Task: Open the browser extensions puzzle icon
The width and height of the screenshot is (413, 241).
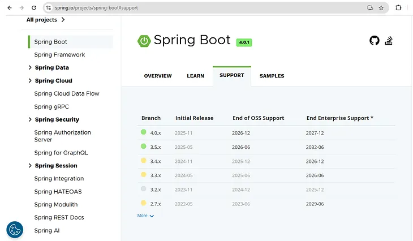Action: pyautogui.click(x=398, y=8)
